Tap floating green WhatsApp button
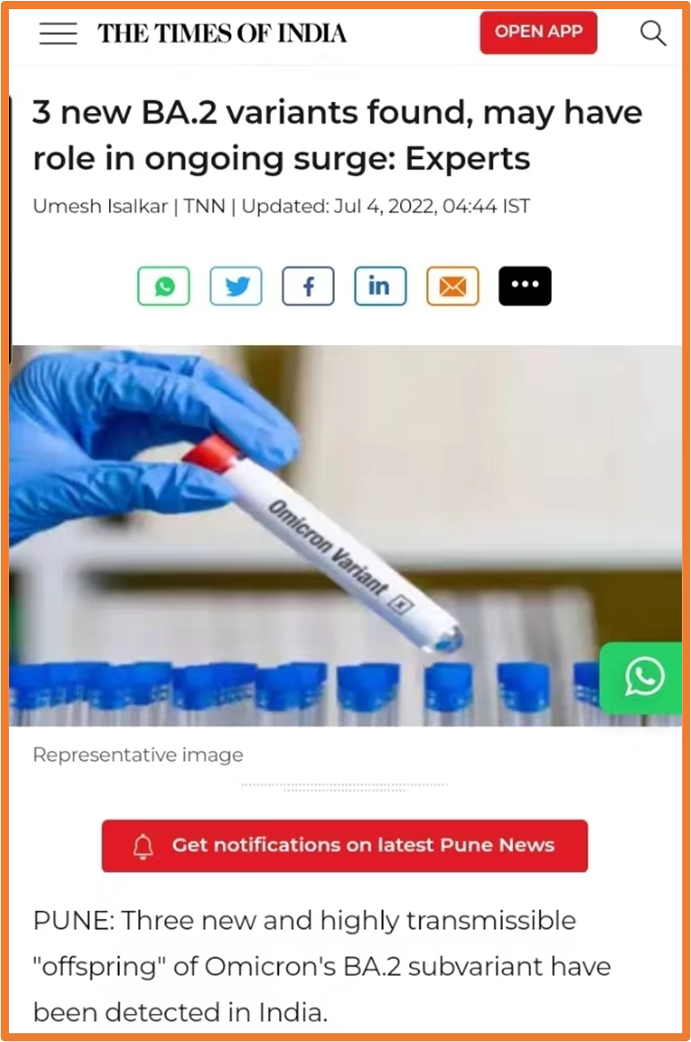Viewport: 691px width, 1042px height. pyautogui.click(x=641, y=678)
